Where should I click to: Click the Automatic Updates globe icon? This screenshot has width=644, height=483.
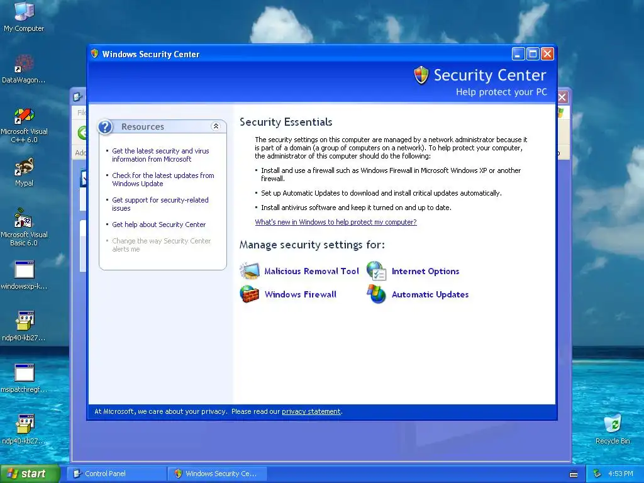pyautogui.click(x=377, y=294)
